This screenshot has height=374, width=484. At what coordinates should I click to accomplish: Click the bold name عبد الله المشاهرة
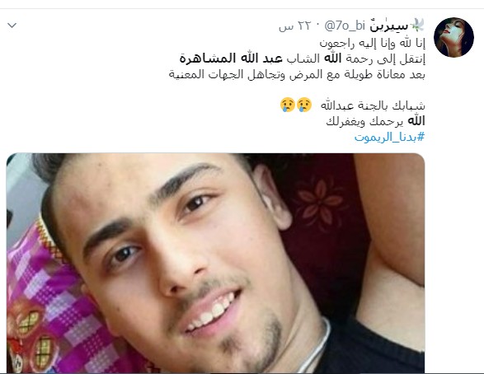[231, 58]
